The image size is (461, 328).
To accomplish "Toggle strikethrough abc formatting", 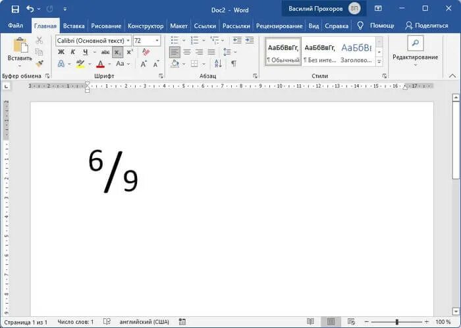I will [x=105, y=52].
